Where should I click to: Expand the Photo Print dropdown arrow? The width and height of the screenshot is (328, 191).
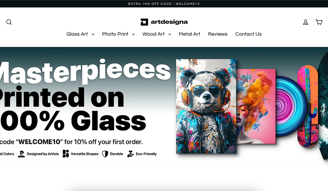133,34
